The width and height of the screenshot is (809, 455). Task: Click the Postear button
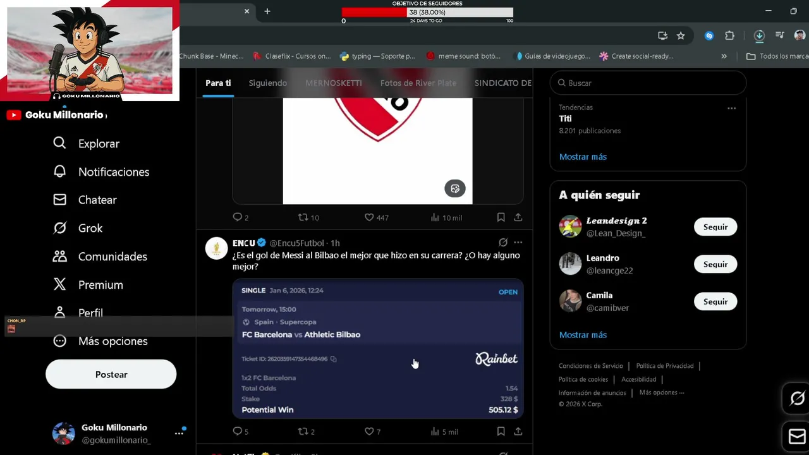point(111,374)
